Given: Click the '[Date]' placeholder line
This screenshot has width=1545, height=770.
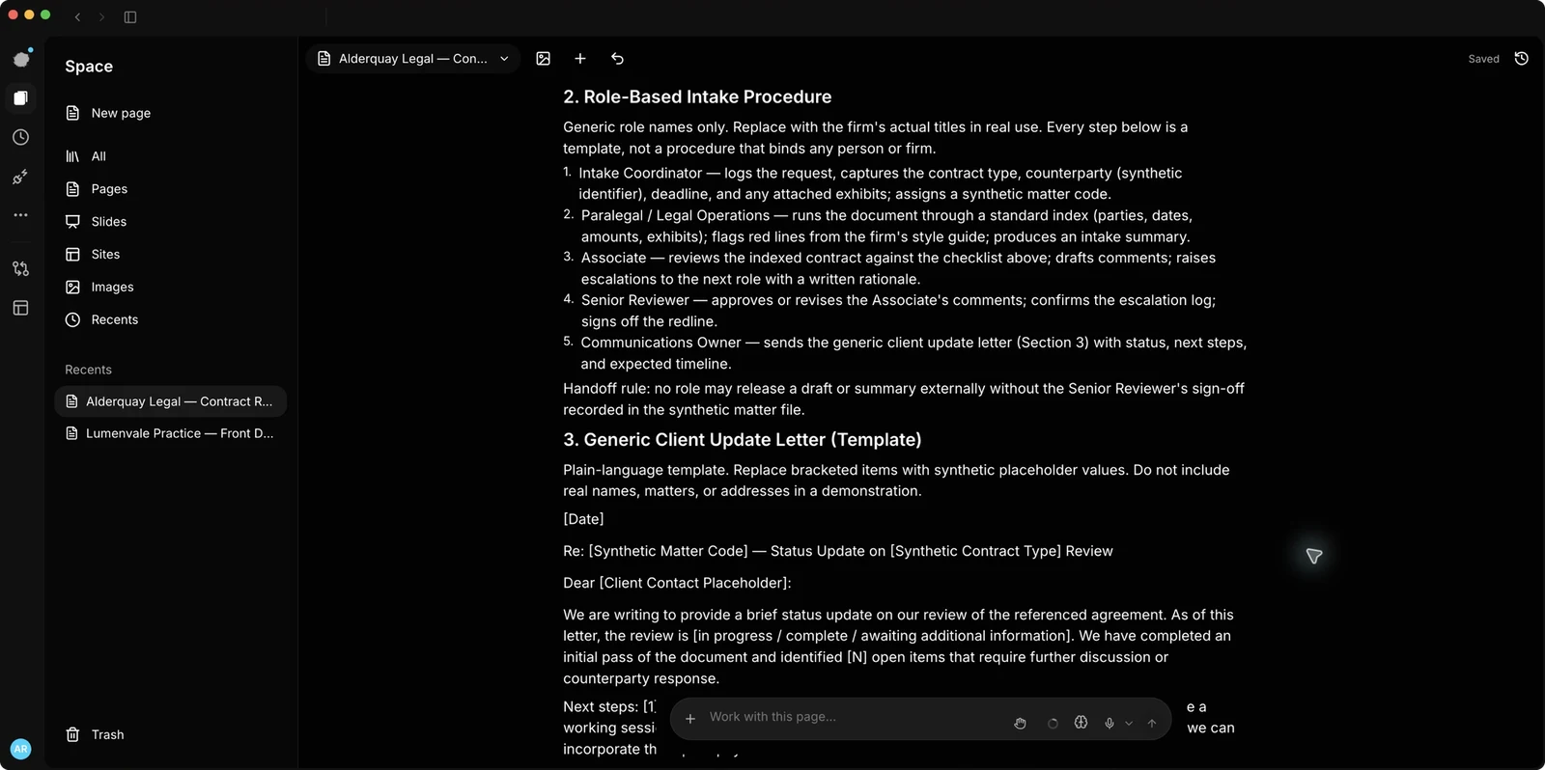Looking at the screenshot, I should [x=583, y=519].
